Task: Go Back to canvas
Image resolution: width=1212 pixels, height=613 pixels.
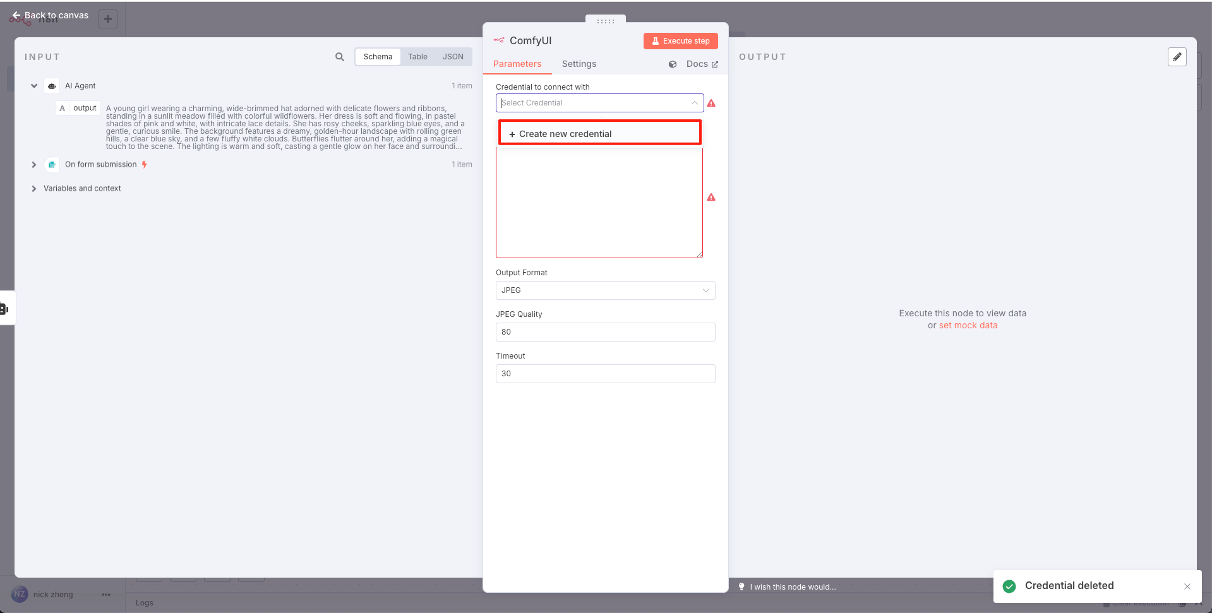Action: coord(51,15)
